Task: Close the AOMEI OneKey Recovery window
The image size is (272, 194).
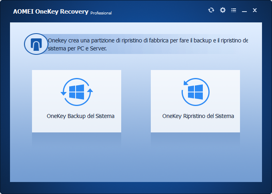Action: [255, 10]
